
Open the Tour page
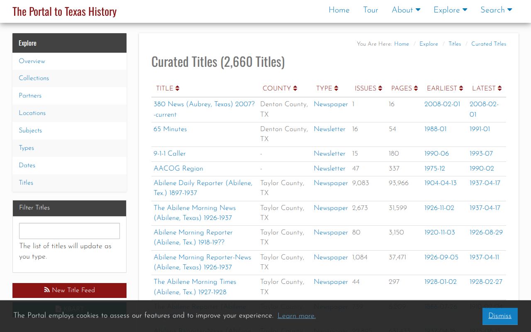[370, 10]
